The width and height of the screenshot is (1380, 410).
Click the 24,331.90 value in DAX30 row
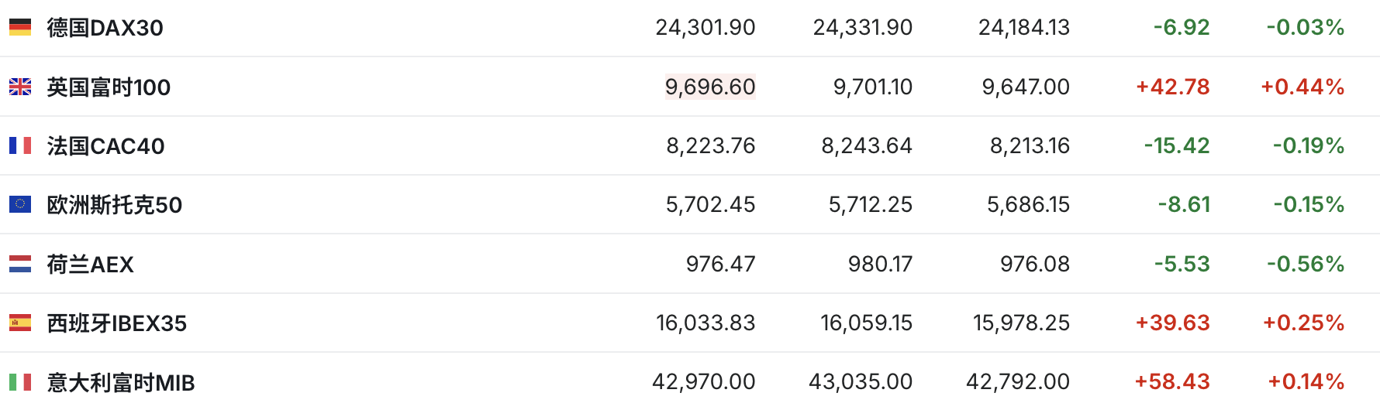coord(862,28)
